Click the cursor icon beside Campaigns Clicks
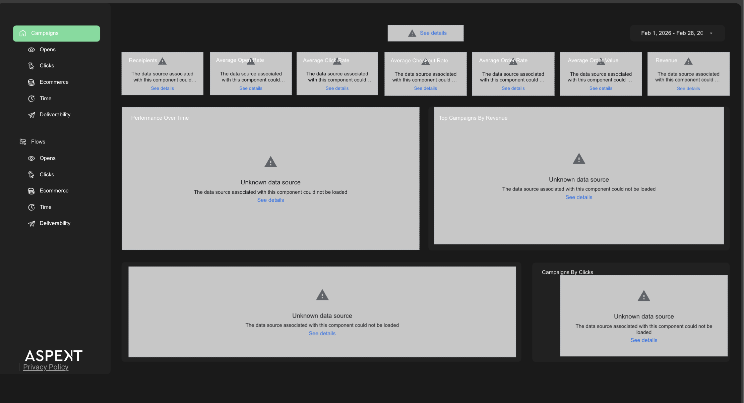Viewport: 744px width, 403px height. [31, 66]
